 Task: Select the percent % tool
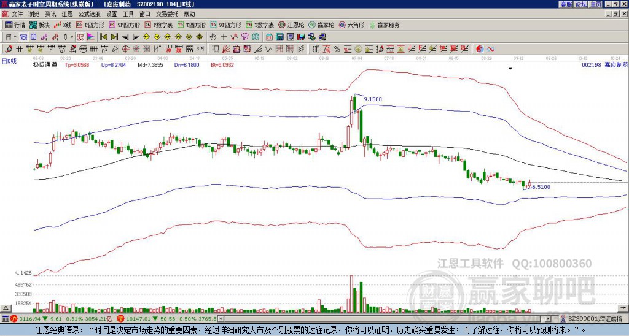337,49
